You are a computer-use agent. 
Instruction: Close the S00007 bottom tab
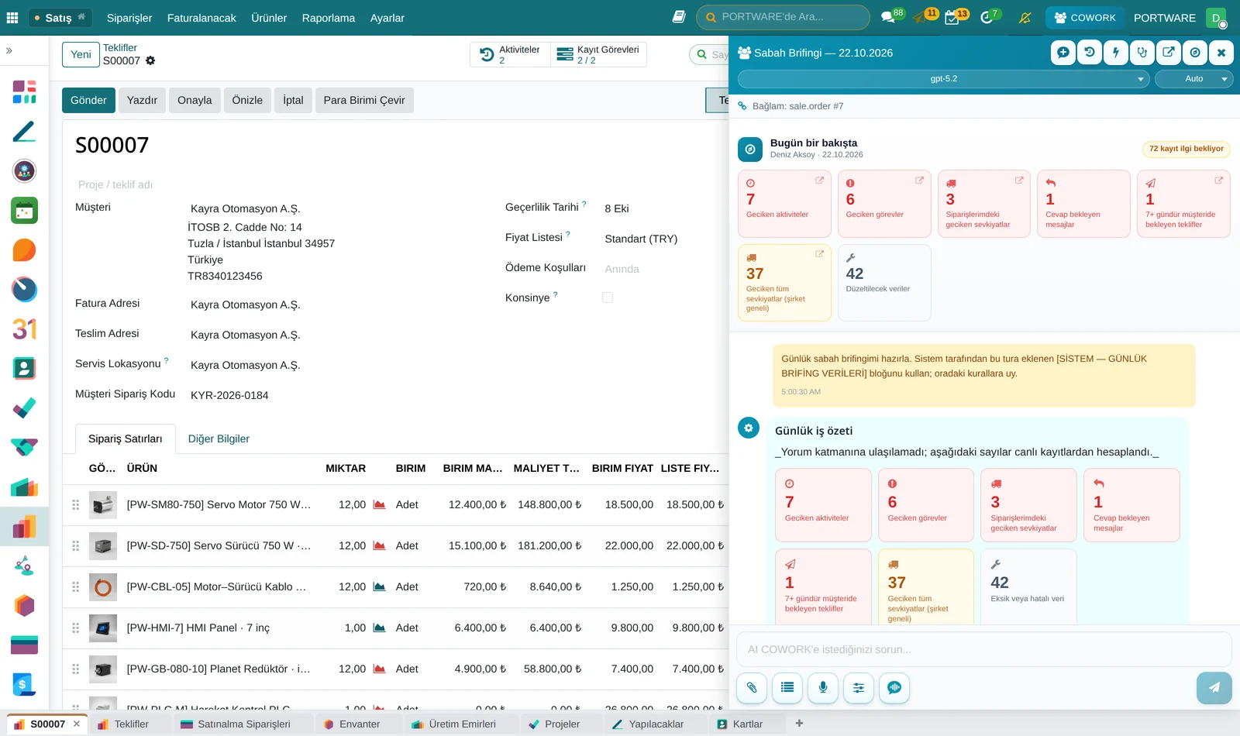pyautogui.click(x=77, y=724)
